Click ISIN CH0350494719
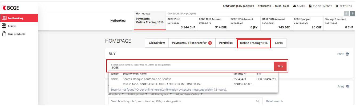This screenshot has width=356, height=106. tap(266, 79)
